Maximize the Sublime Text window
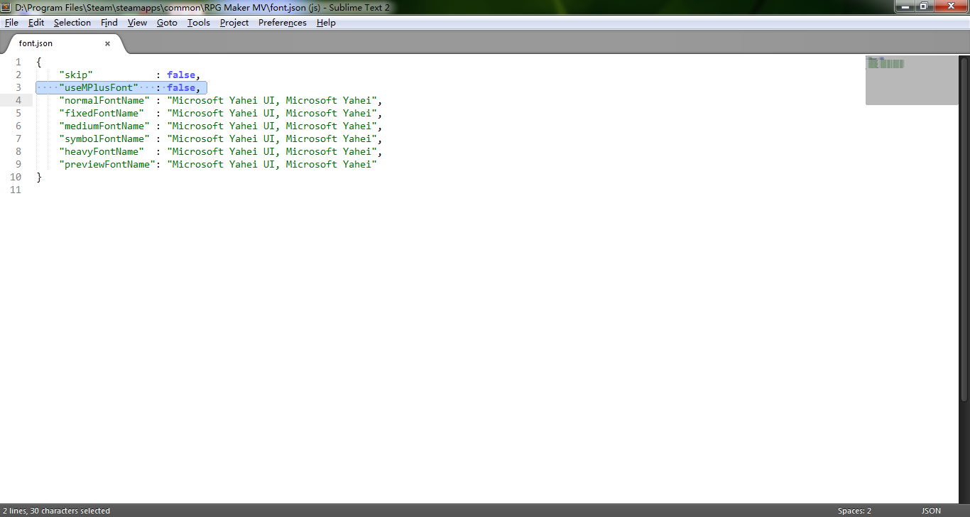 pos(924,6)
